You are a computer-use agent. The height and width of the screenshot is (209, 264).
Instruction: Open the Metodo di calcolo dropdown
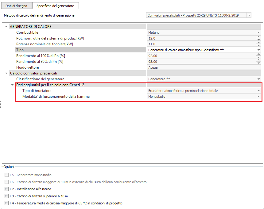[x=249, y=15]
